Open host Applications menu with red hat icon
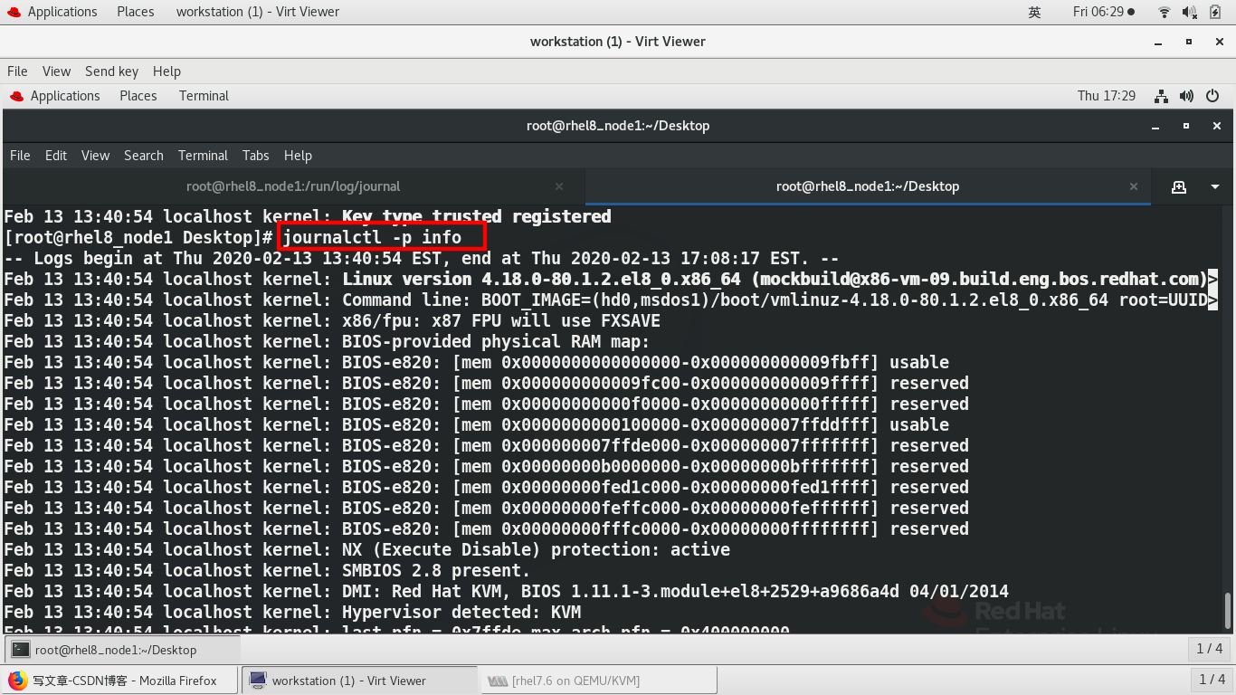This screenshot has width=1236, height=695. pos(52,12)
